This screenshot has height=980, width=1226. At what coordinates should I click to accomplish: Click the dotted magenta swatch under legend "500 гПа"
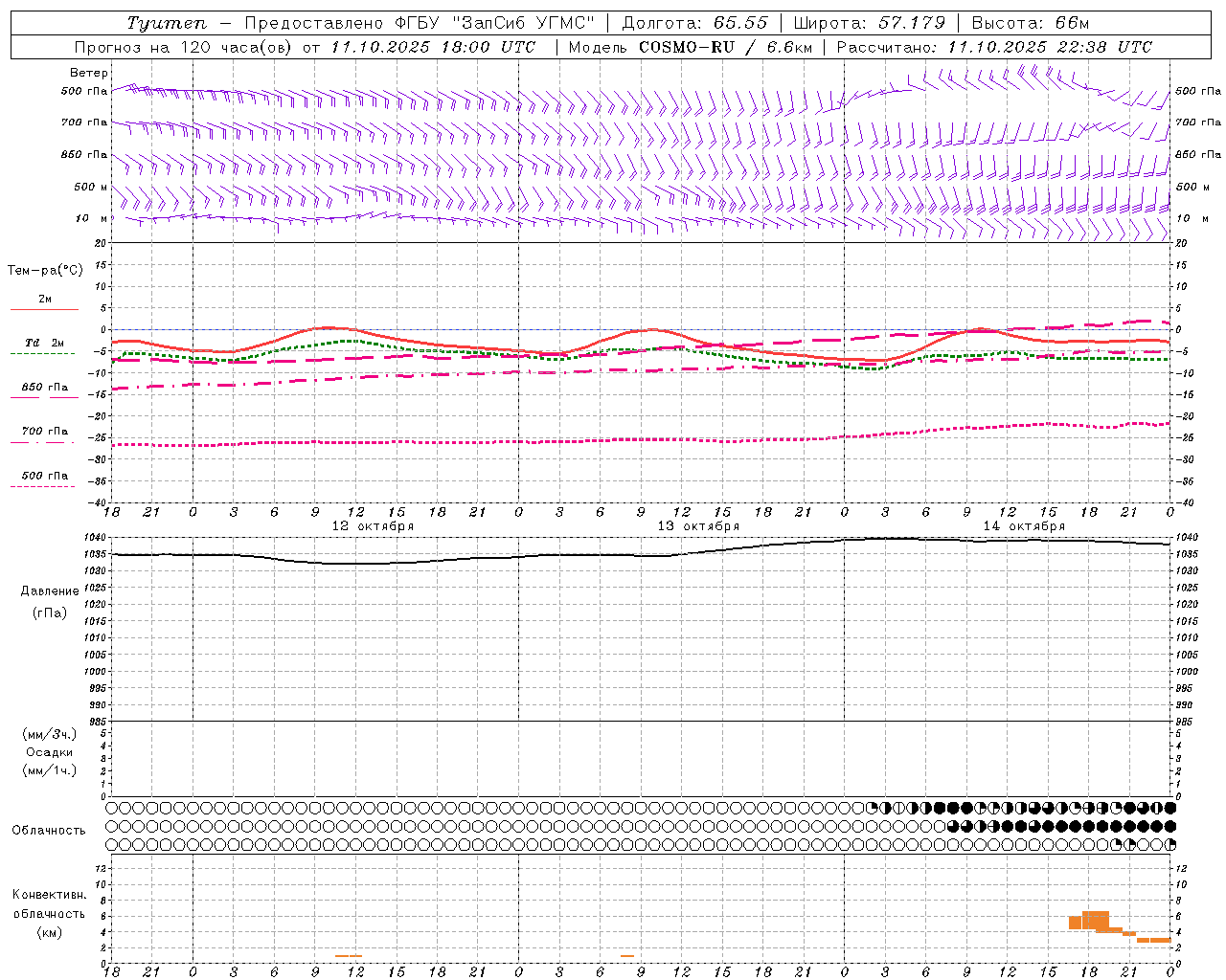pyautogui.click(x=42, y=487)
